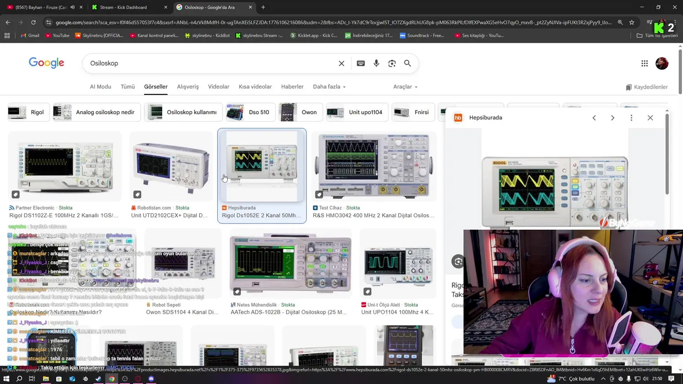
Task: Show previous image in Hepsiburada preview panel
Action: 594,118
